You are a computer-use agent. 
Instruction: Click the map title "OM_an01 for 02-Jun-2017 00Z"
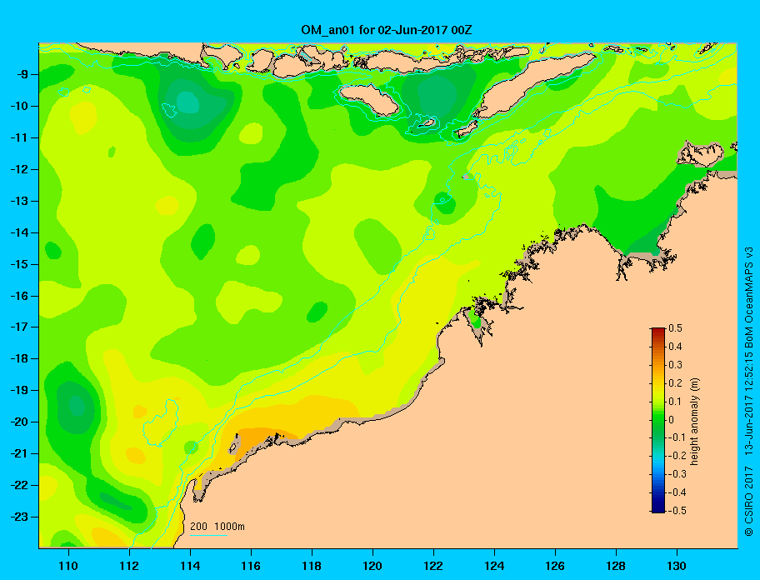click(x=387, y=30)
